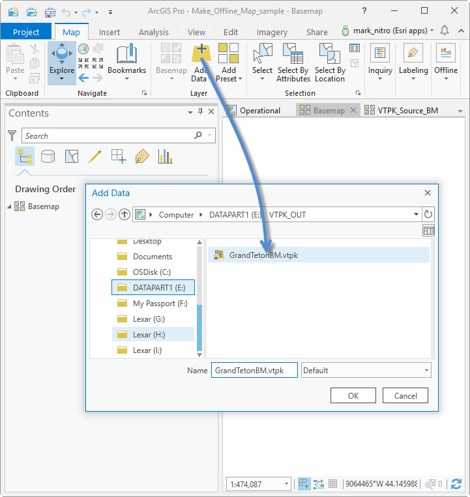Collapse the ribbon with chevron
Image resolution: width=470 pixels, height=497 pixels.
[461, 31]
